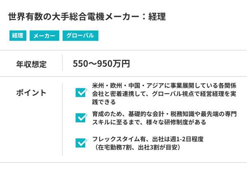Toggle the フレックスタイム有 checkbox
Image resolution: width=247 pixels, height=173 pixels.
[x=81, y=143]
